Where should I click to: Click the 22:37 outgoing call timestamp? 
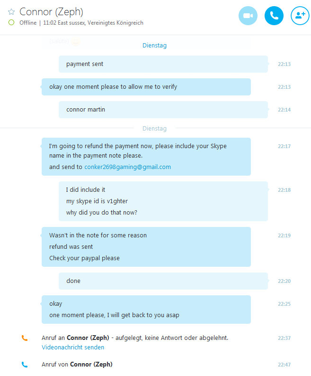click(x=284, y=338)
